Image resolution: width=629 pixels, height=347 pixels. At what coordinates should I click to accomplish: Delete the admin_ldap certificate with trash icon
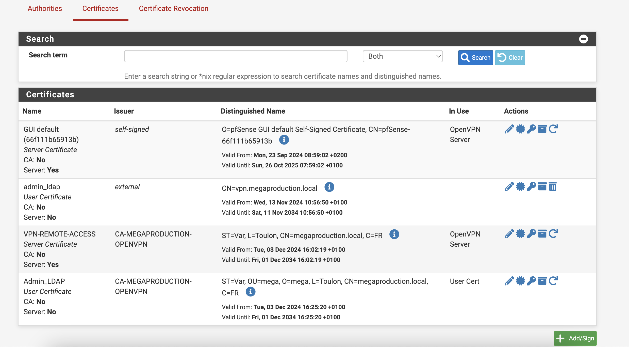[x=553, y=186]
